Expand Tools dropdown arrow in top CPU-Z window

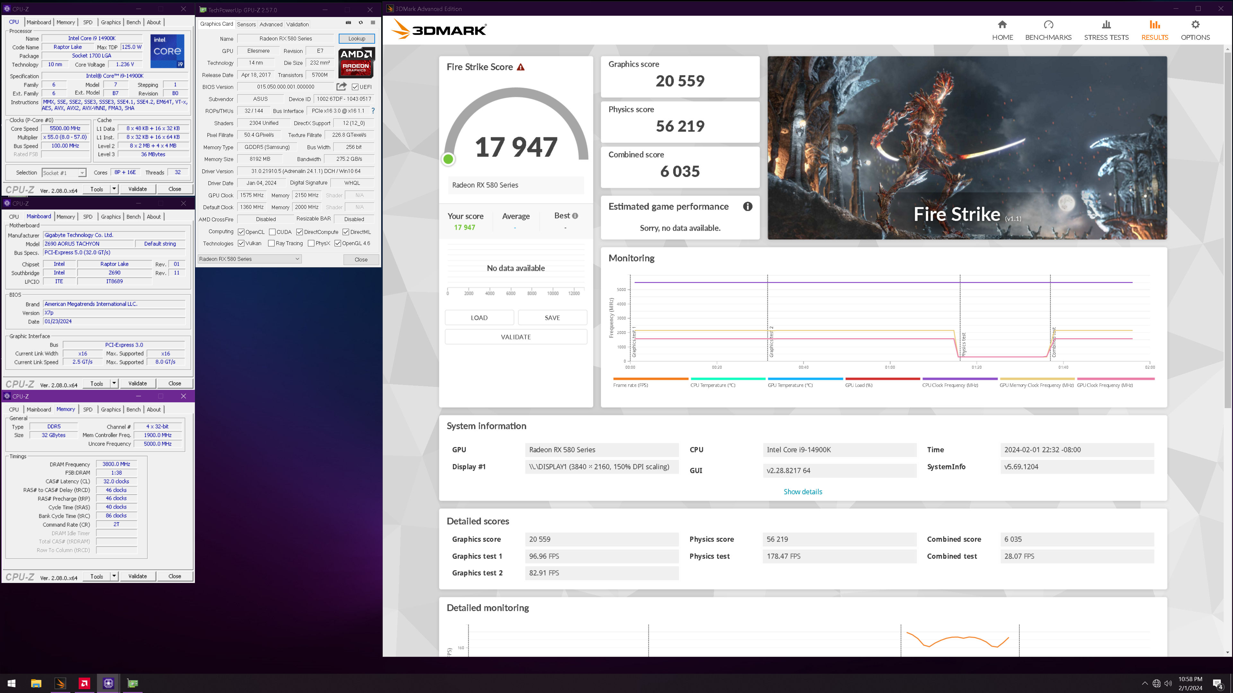coord(114,189)
